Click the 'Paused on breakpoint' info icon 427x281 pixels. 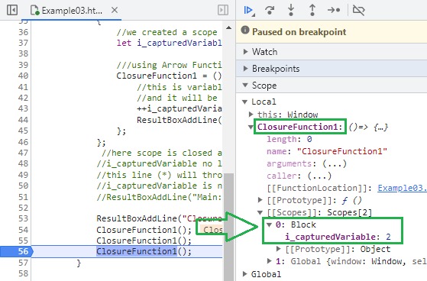click(245, 30)
